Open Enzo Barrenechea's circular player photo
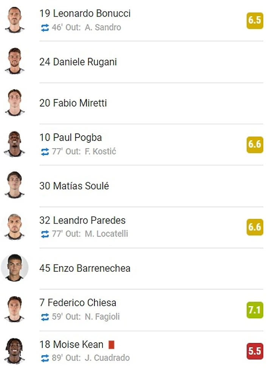The height and width of the screenshot is (368, 276). [15, 268]
